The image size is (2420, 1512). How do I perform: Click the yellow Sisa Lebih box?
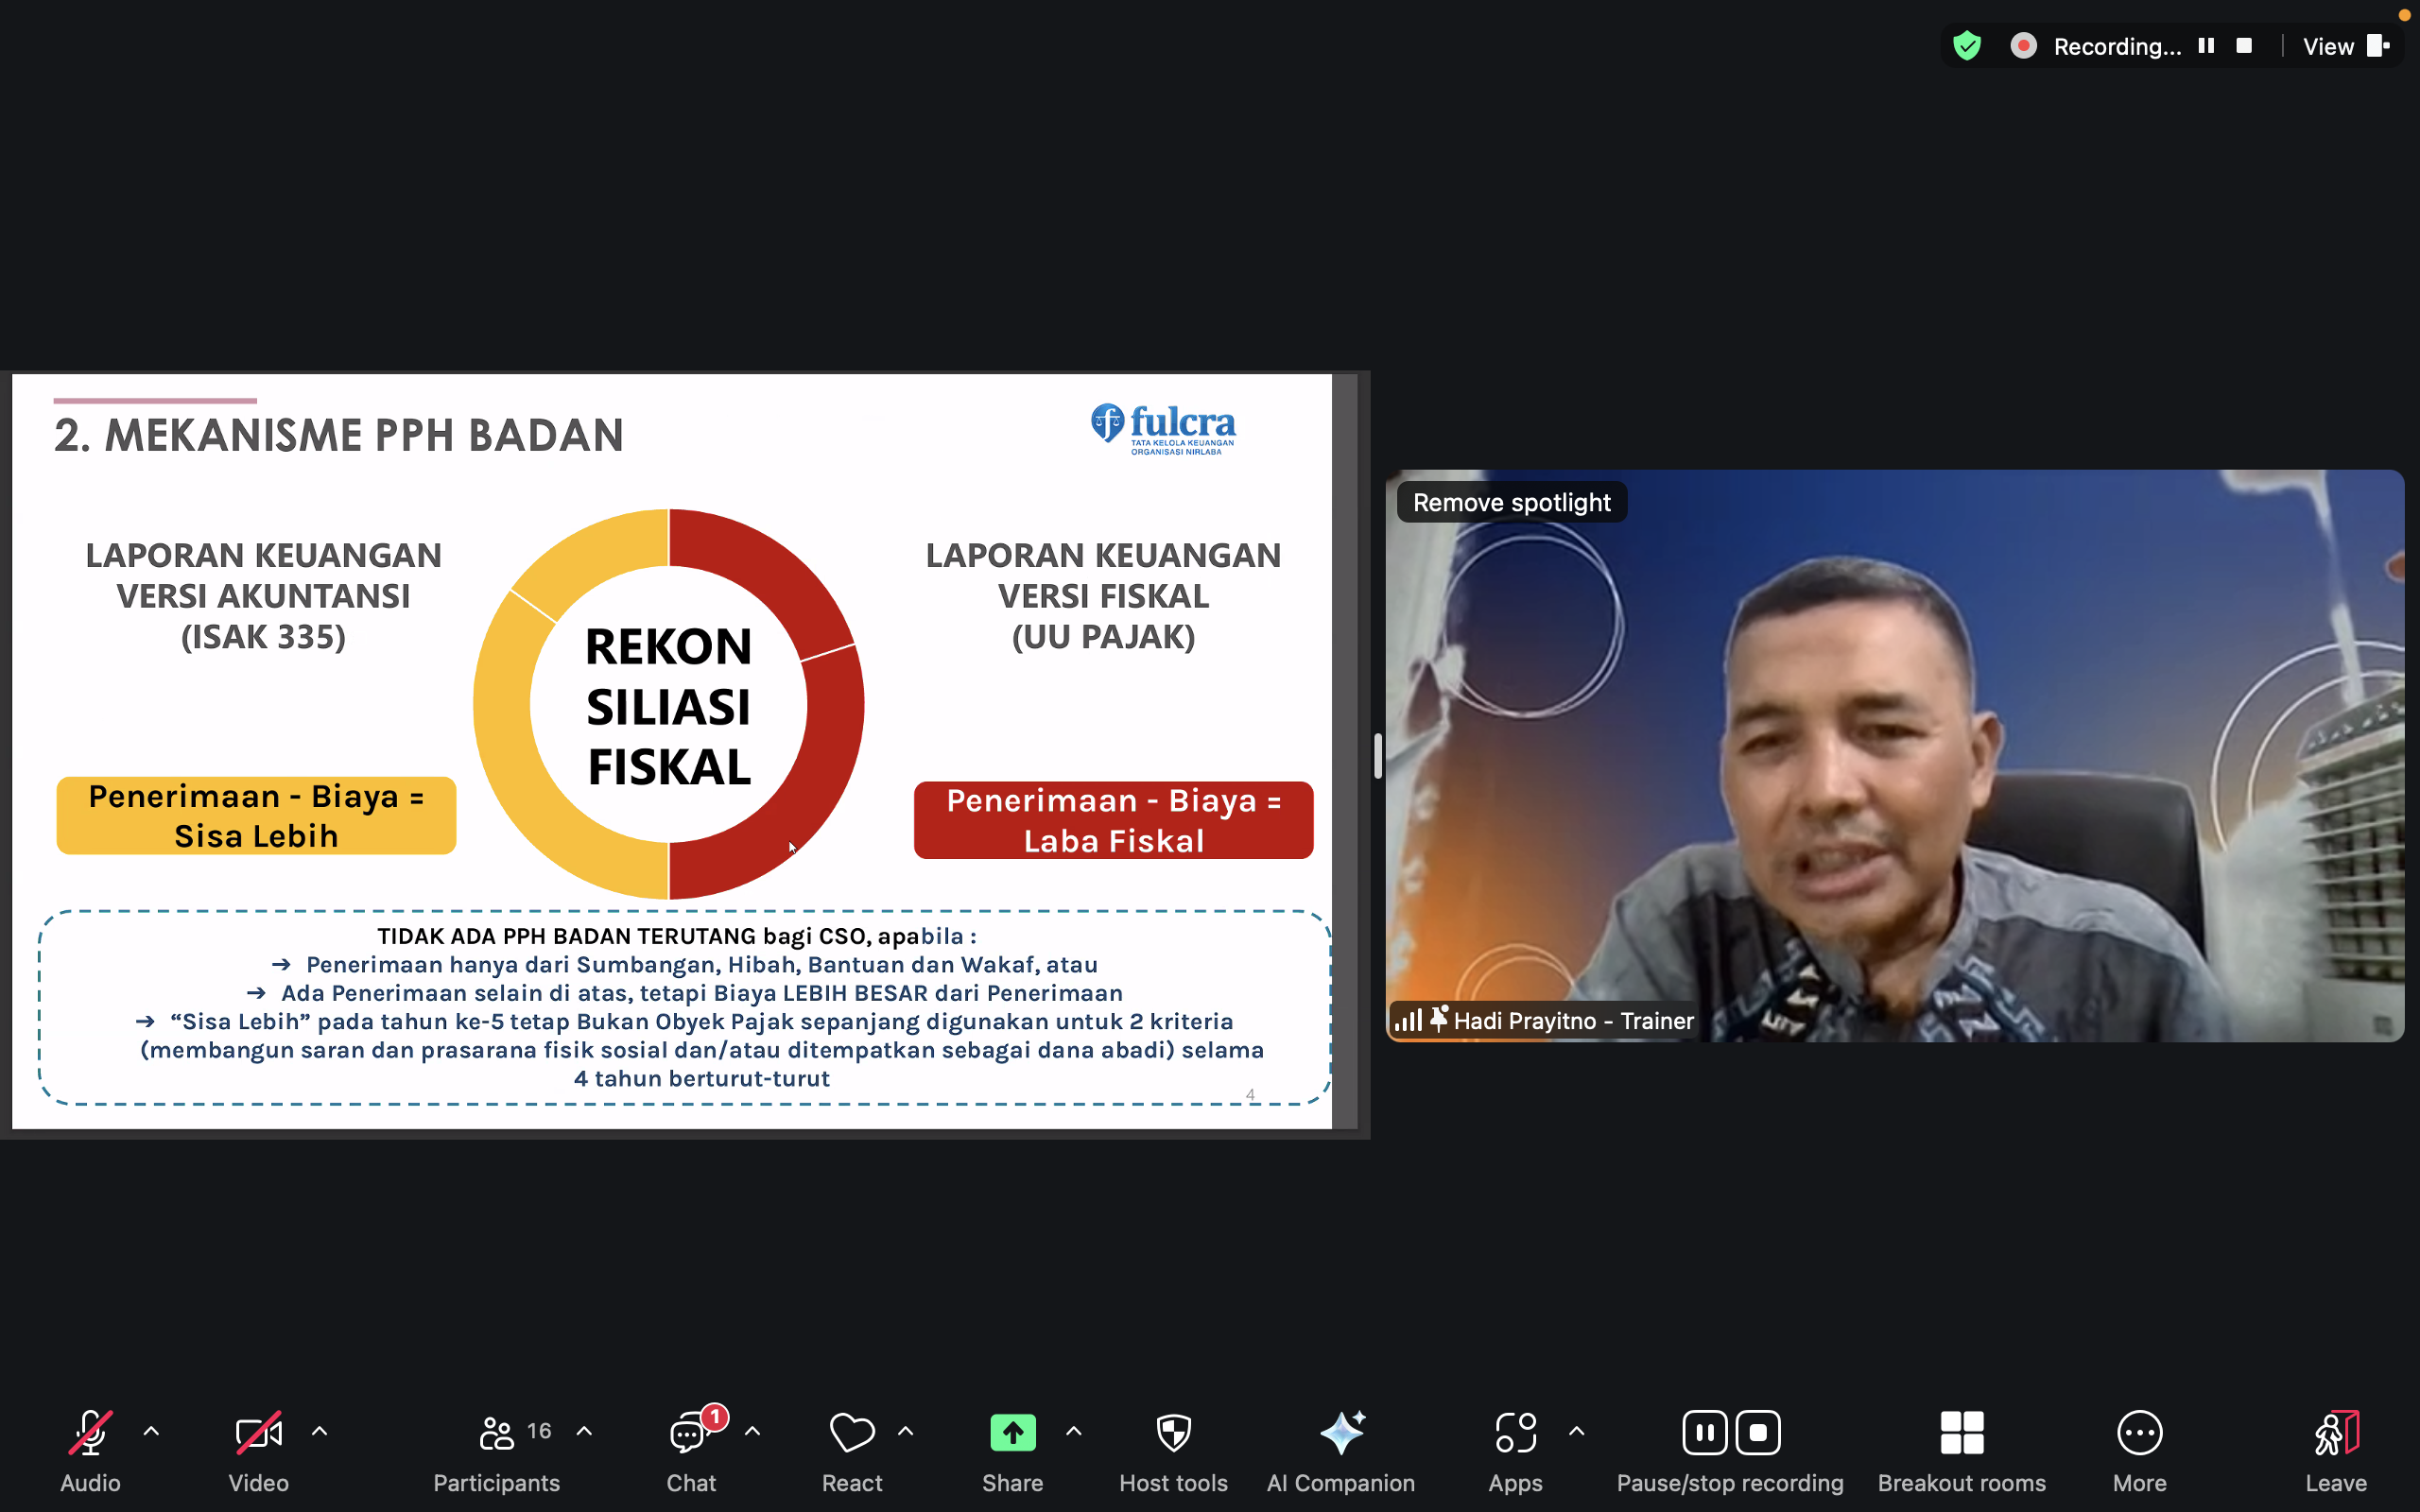click(256, 815)
